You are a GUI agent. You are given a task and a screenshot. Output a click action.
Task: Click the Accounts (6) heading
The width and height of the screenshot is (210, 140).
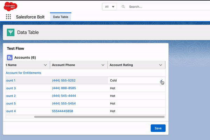(x=25, y=57)
